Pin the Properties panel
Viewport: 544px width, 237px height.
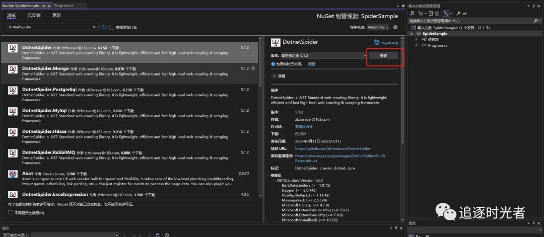click(x=533, y=223)
